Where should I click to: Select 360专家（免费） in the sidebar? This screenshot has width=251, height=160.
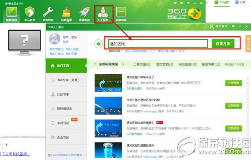click(x=66, y=80)
